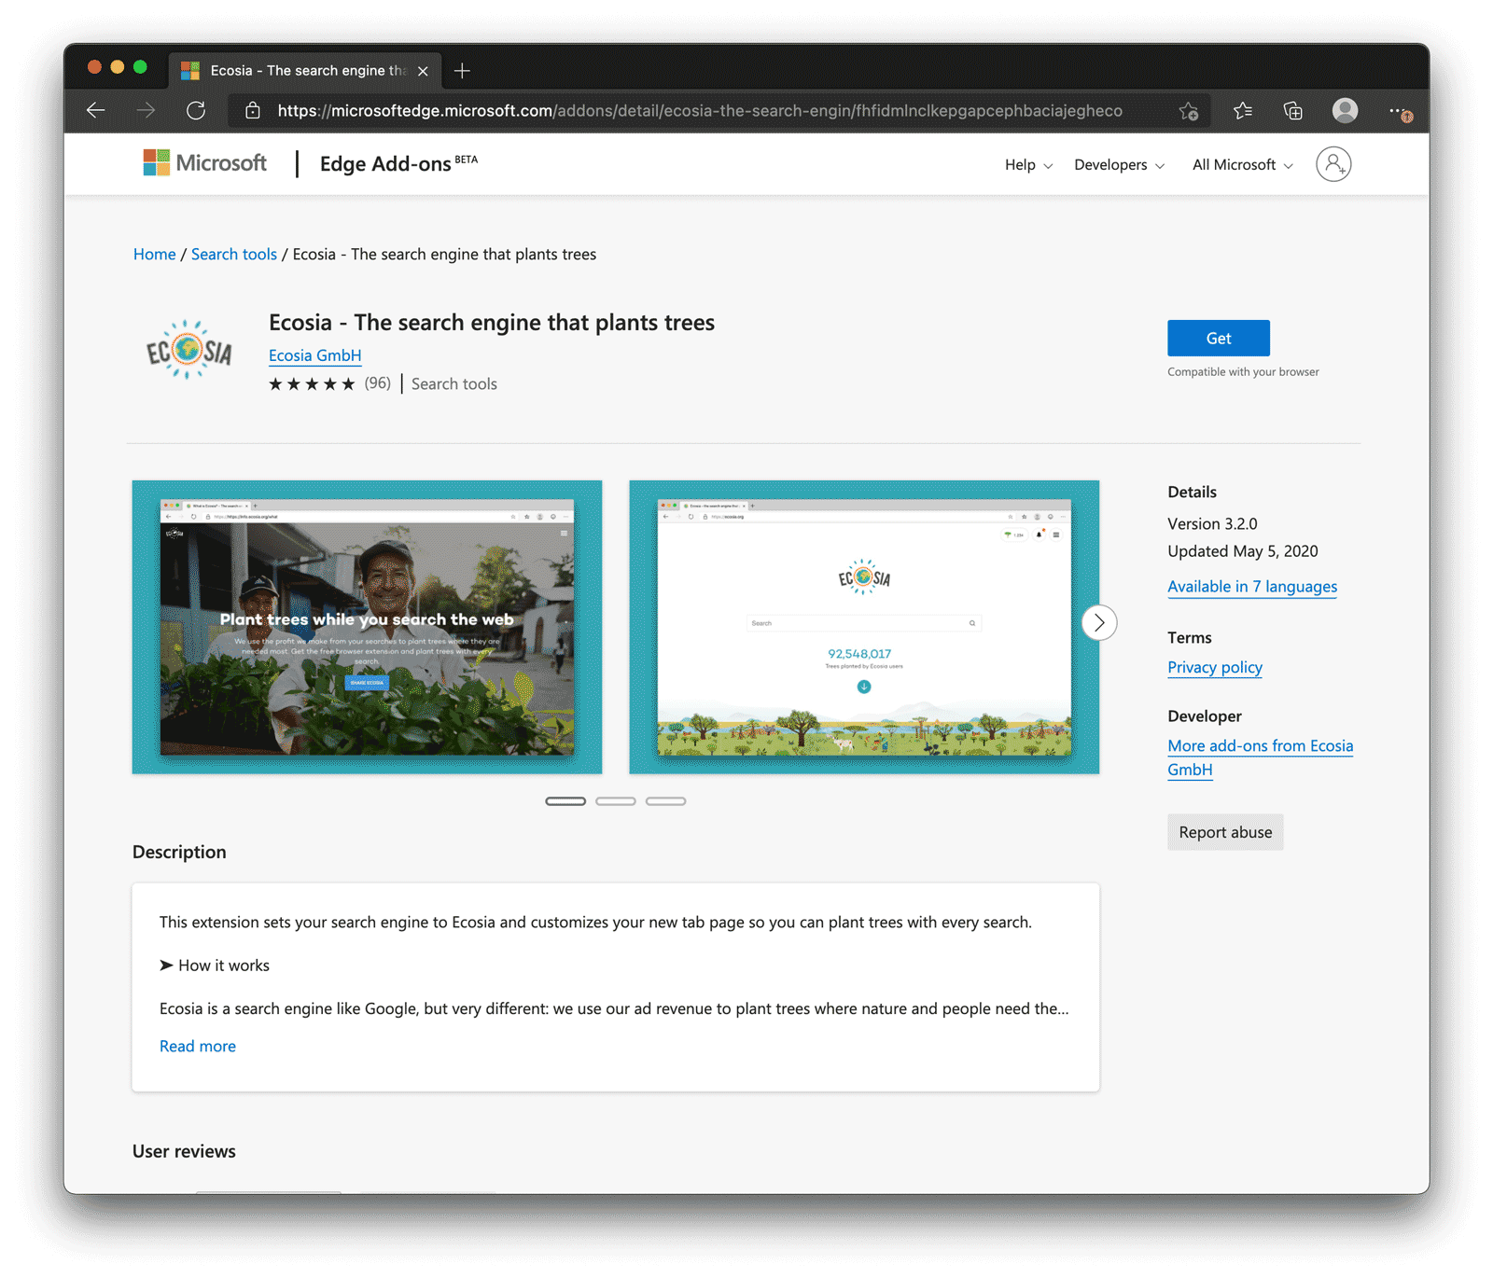Click the Updated May 5, 2020 text
1493x1278 pixels.
tap(1242, 551)
